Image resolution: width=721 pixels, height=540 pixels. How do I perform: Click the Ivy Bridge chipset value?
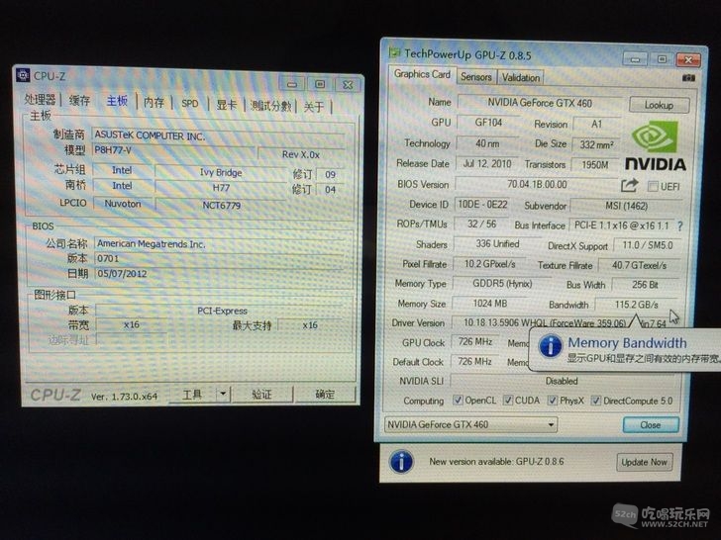click(221, 173)
